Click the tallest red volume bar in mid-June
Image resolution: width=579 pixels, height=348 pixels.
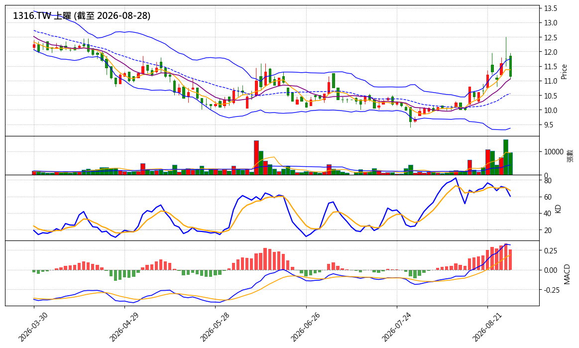256,157
